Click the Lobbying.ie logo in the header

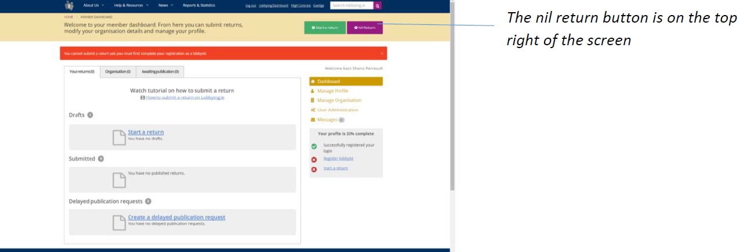(x=70, y=6)
